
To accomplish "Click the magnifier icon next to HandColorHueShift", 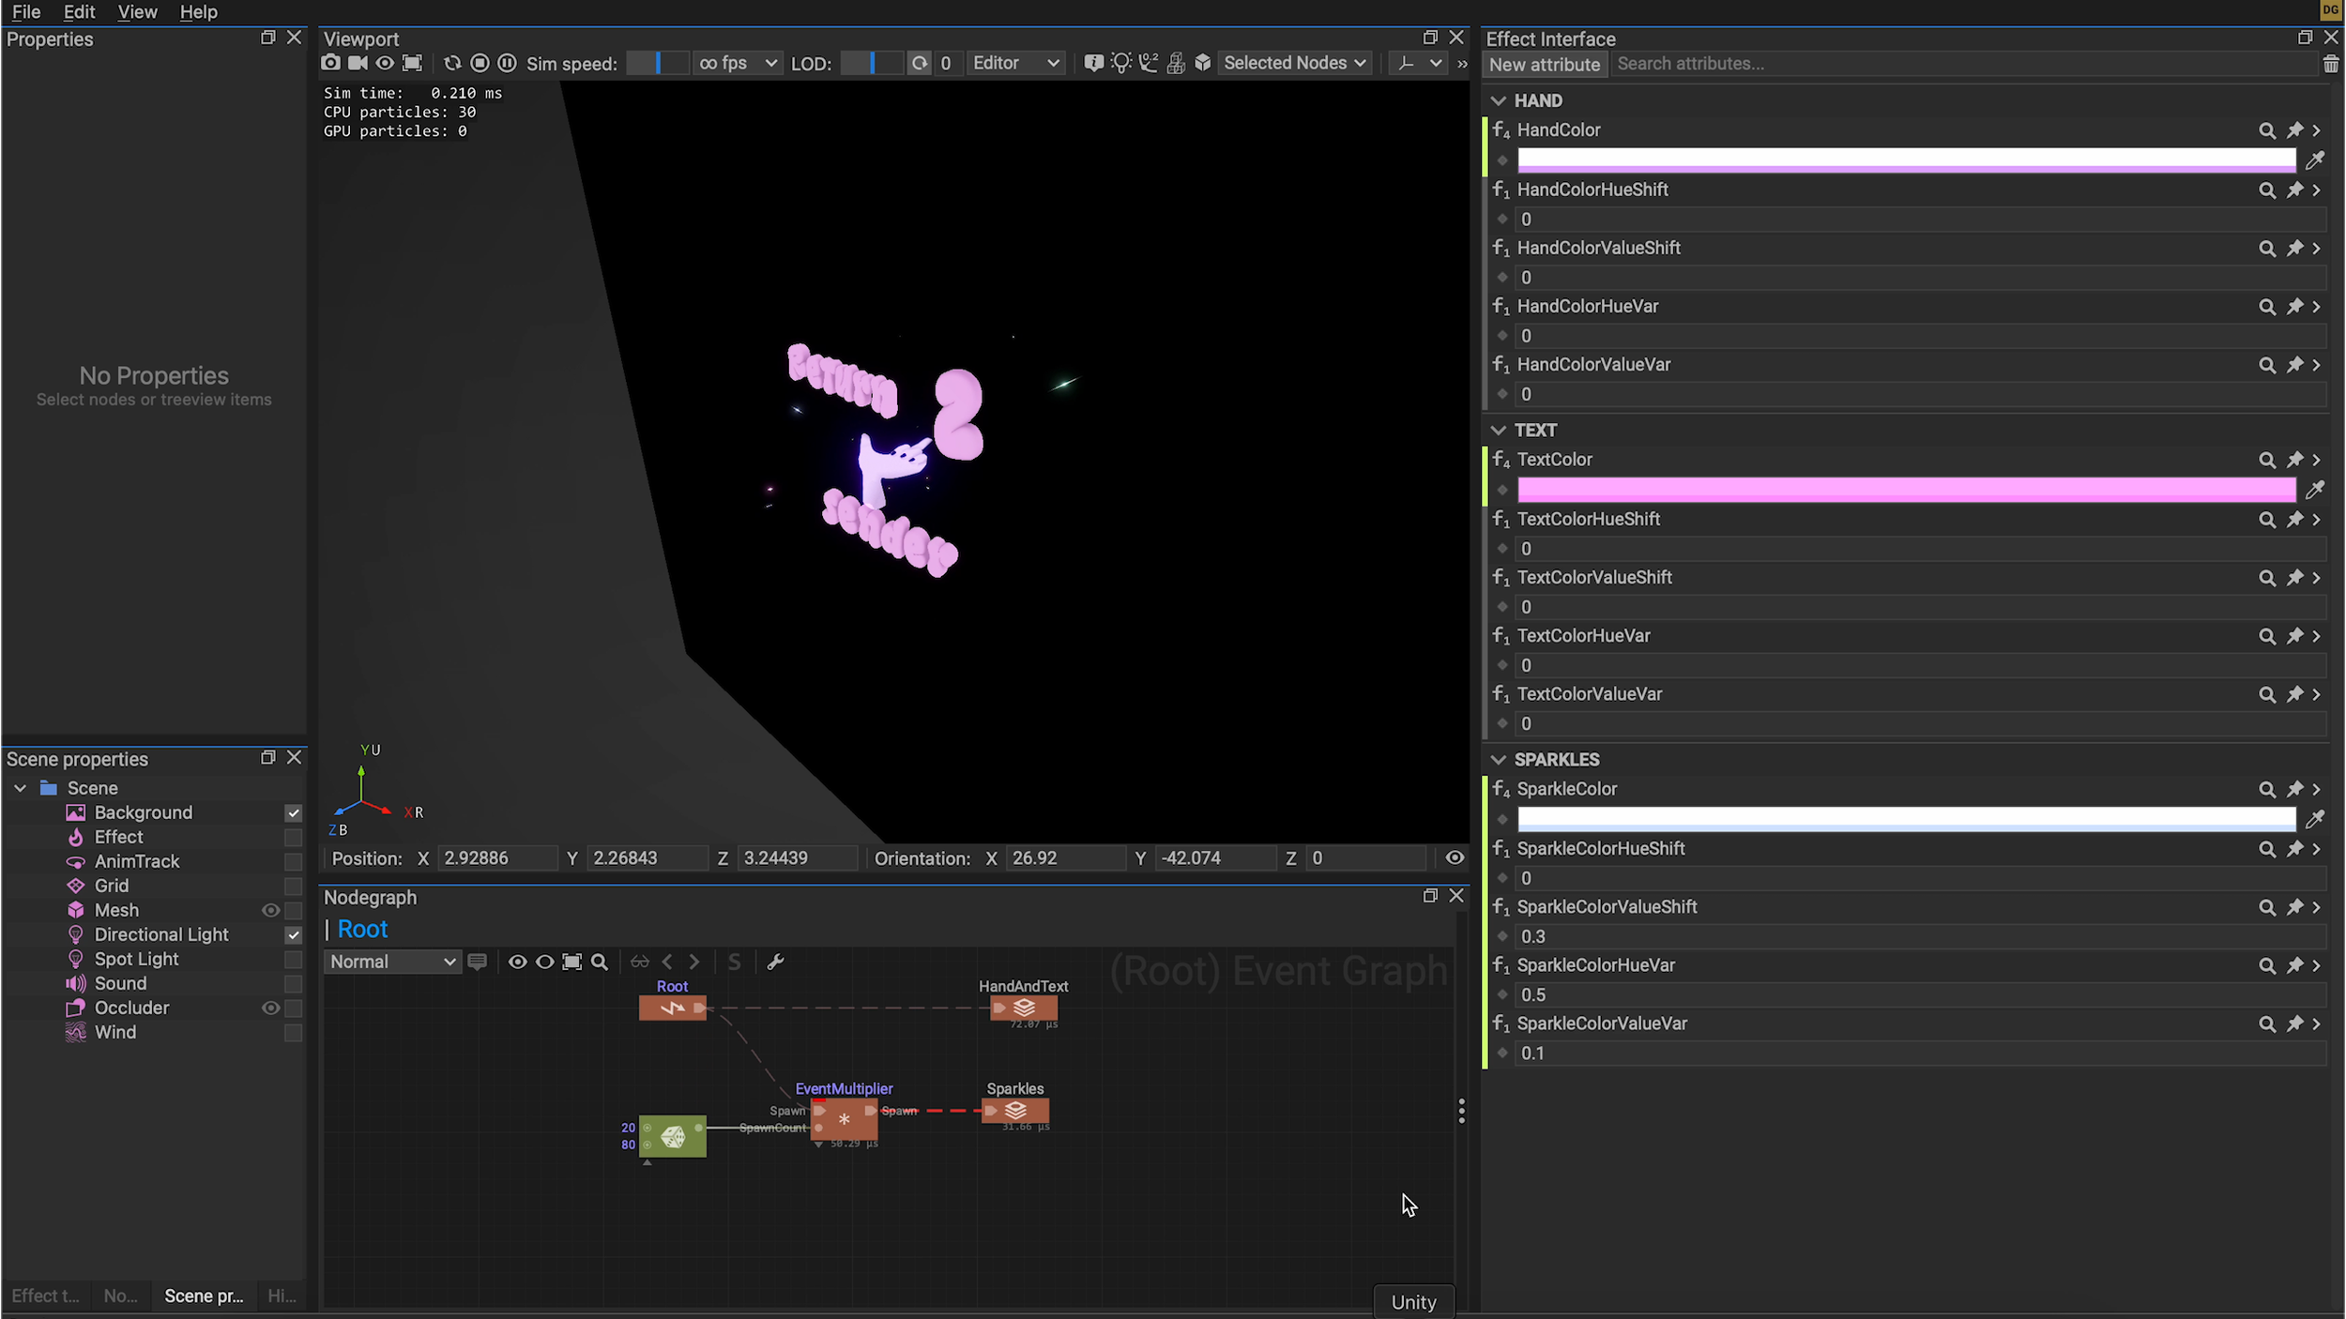I will click(x=2266, y=190).
